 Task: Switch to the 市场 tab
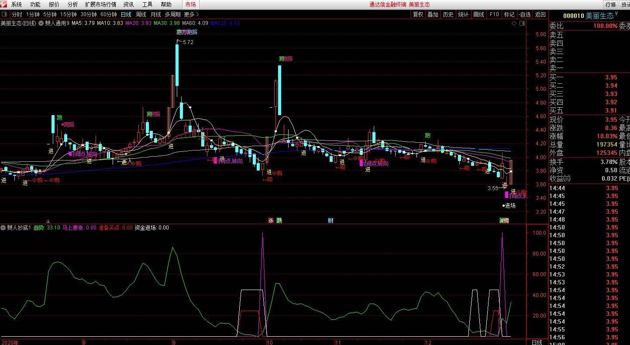point(190,4)
